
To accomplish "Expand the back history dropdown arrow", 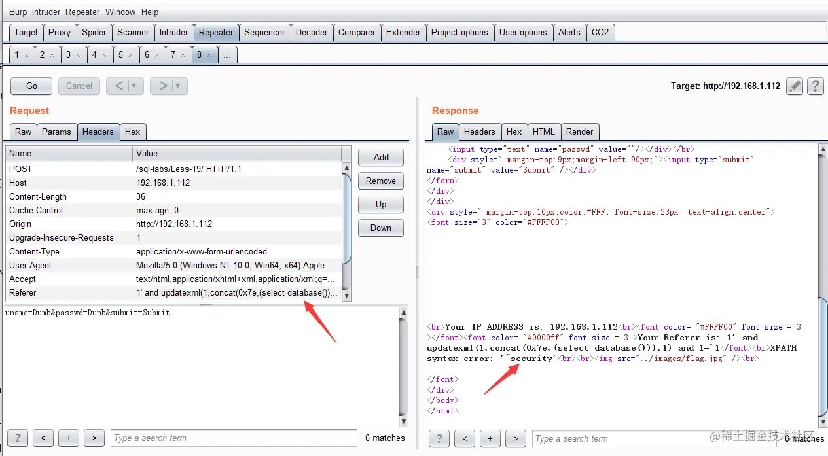I will [135, 86].
